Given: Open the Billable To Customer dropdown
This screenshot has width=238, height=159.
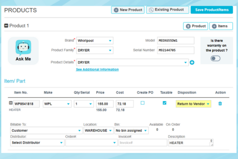Looking at the screenshot, I should pos(46,131).
